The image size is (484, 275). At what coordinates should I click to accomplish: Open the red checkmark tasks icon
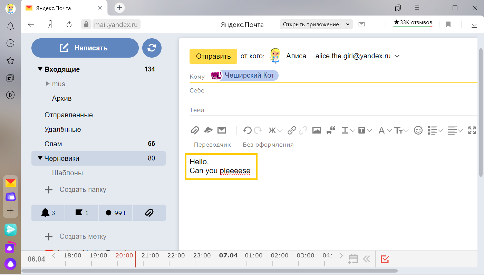[385, 259]
